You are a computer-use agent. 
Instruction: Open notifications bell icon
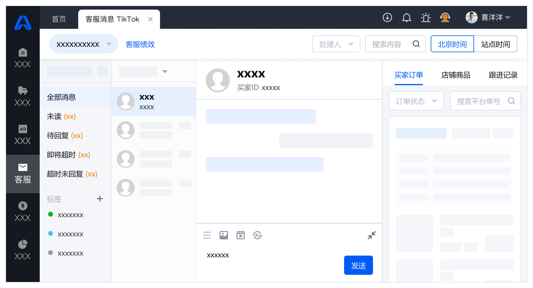pos(406,17)
